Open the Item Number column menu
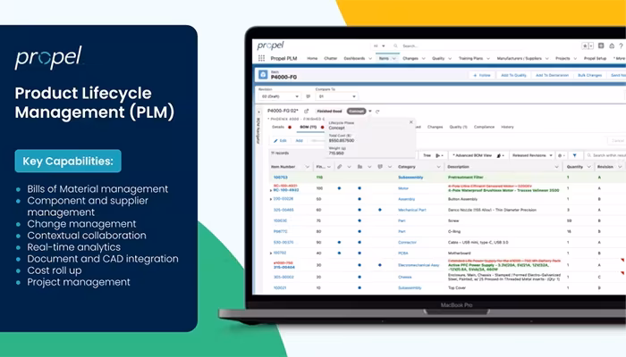Image resolution: width=626 pixels, height=357 pixels. pyautogui.click(x=308, y=167)
